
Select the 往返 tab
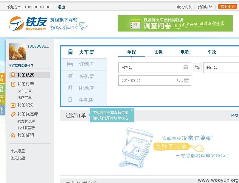tap(158, 52)
